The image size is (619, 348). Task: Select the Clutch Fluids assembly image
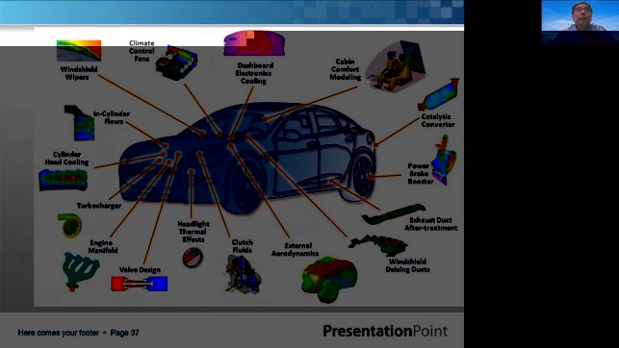click(x=243, y=274)
